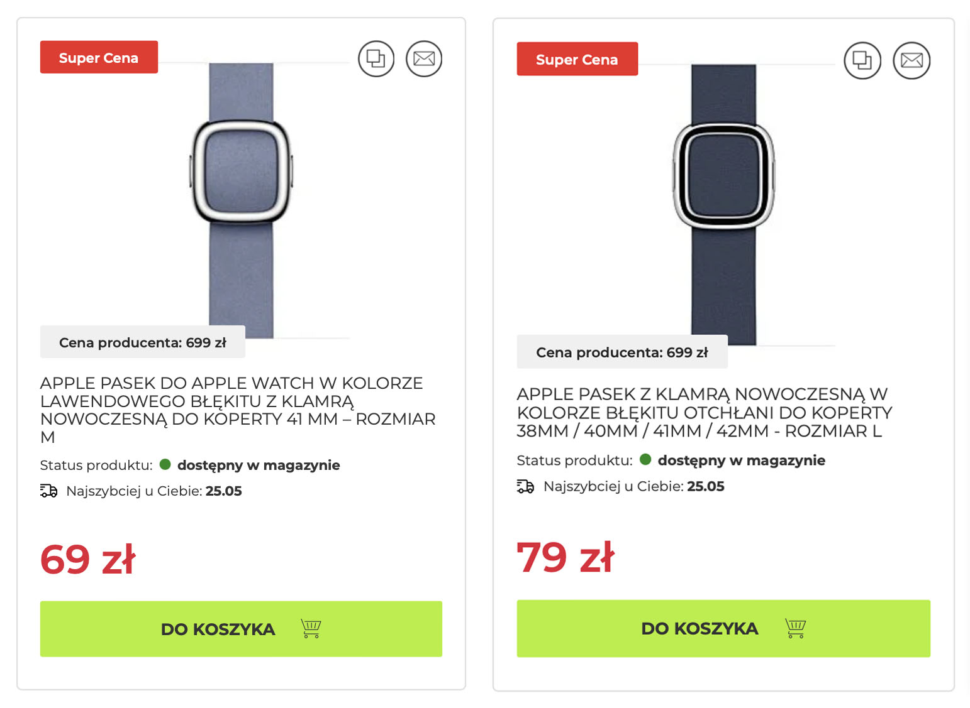Add the 79 zł strap to cart
The height and width of the screenshot is (708, 970).
point(723,628)
